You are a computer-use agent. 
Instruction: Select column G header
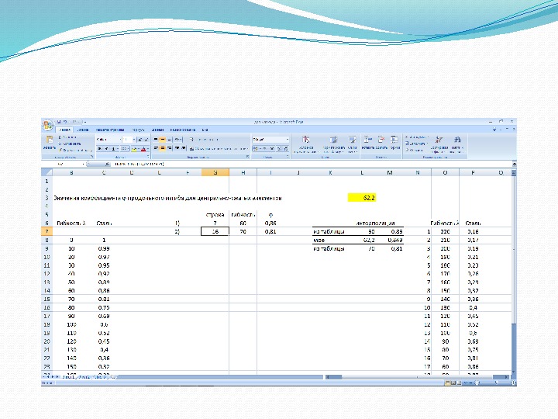pyautogui.click(x=215, y=172)
